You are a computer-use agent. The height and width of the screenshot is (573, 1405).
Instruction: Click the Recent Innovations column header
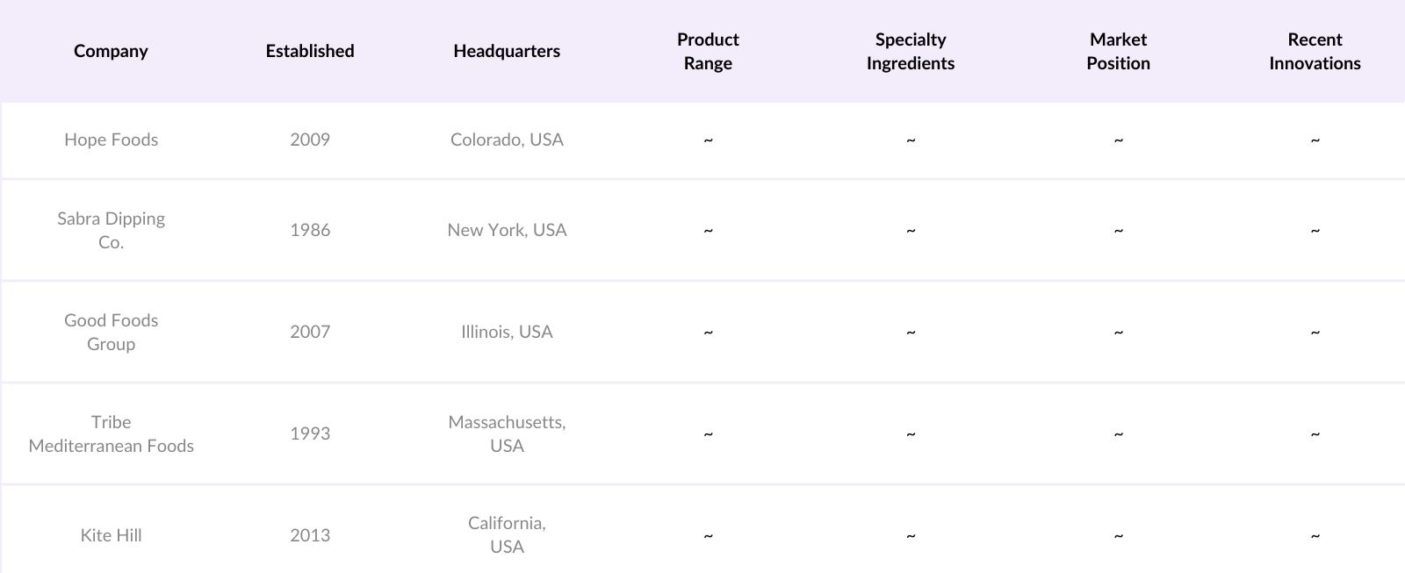(1315, 51)
